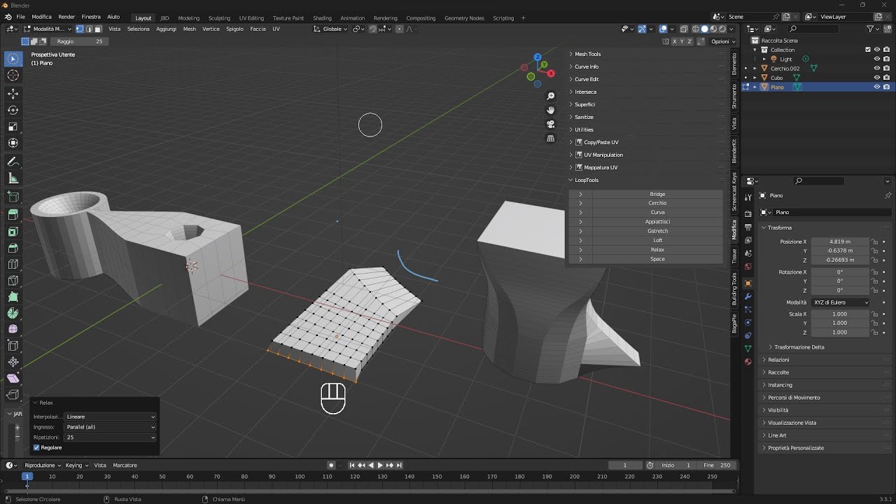The width and height of the screenshot is (896, 504).
Task: Open Ingresso Parallel (all) dropdown
Action: tap(110, 427)
